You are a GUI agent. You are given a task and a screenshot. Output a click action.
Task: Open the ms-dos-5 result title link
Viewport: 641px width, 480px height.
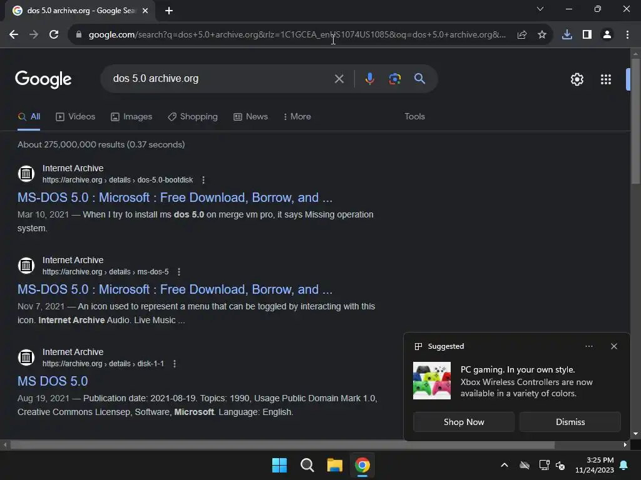pos(175,289)
